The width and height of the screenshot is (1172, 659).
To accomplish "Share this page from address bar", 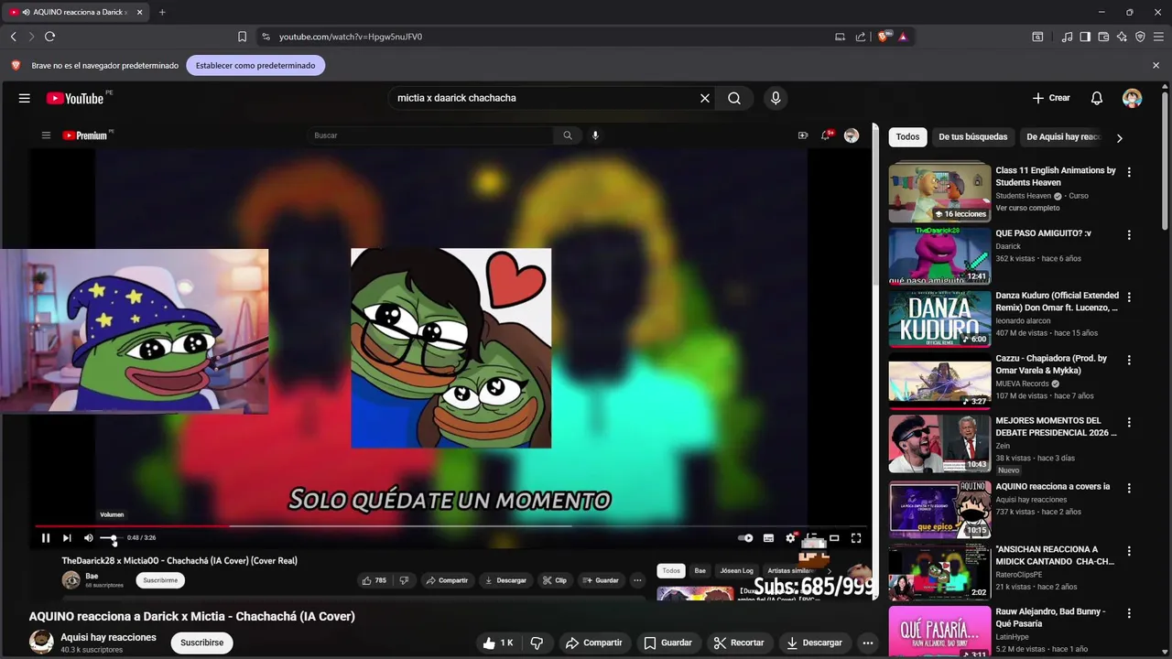I will tap(861, 37).
